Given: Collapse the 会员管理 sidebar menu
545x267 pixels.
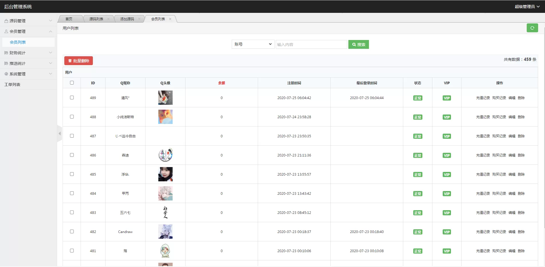Looking at the screenshot, I should (28, 31).
